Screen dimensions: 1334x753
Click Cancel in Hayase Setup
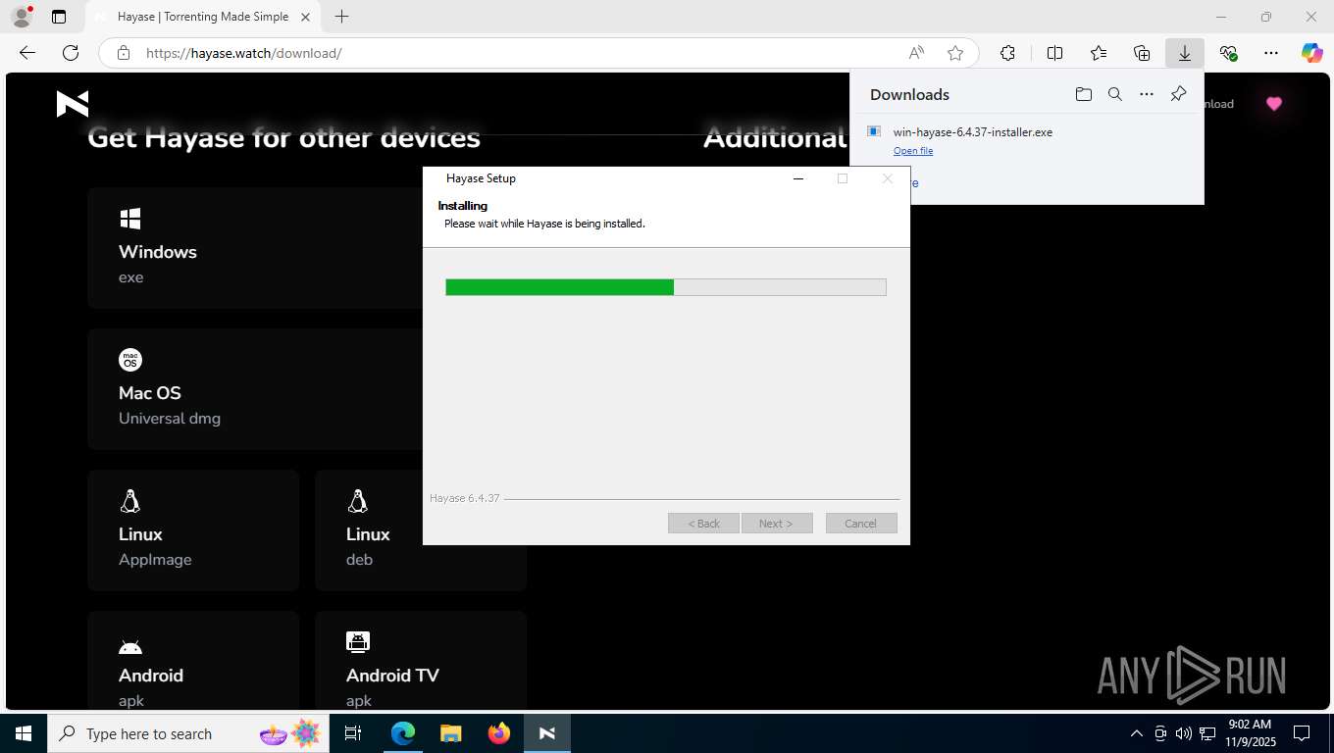861,524
